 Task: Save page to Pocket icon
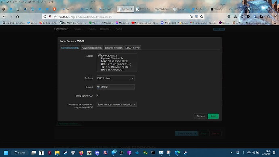pyautogui.click(x=229, y=17)
